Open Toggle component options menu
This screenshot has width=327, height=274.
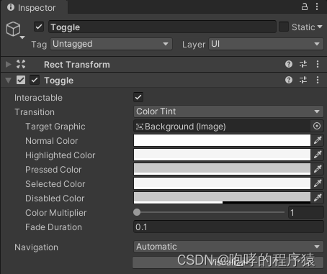pos(318,80)
